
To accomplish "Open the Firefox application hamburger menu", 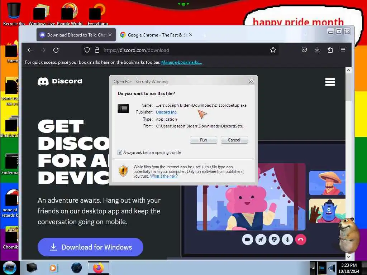I will pyautogui.click(x=343, y=50).
